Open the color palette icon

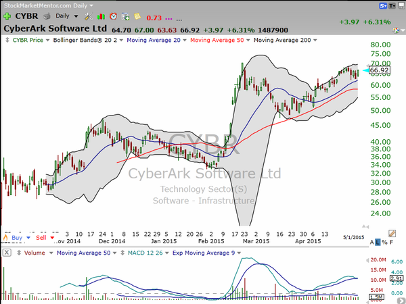(395, 30)
